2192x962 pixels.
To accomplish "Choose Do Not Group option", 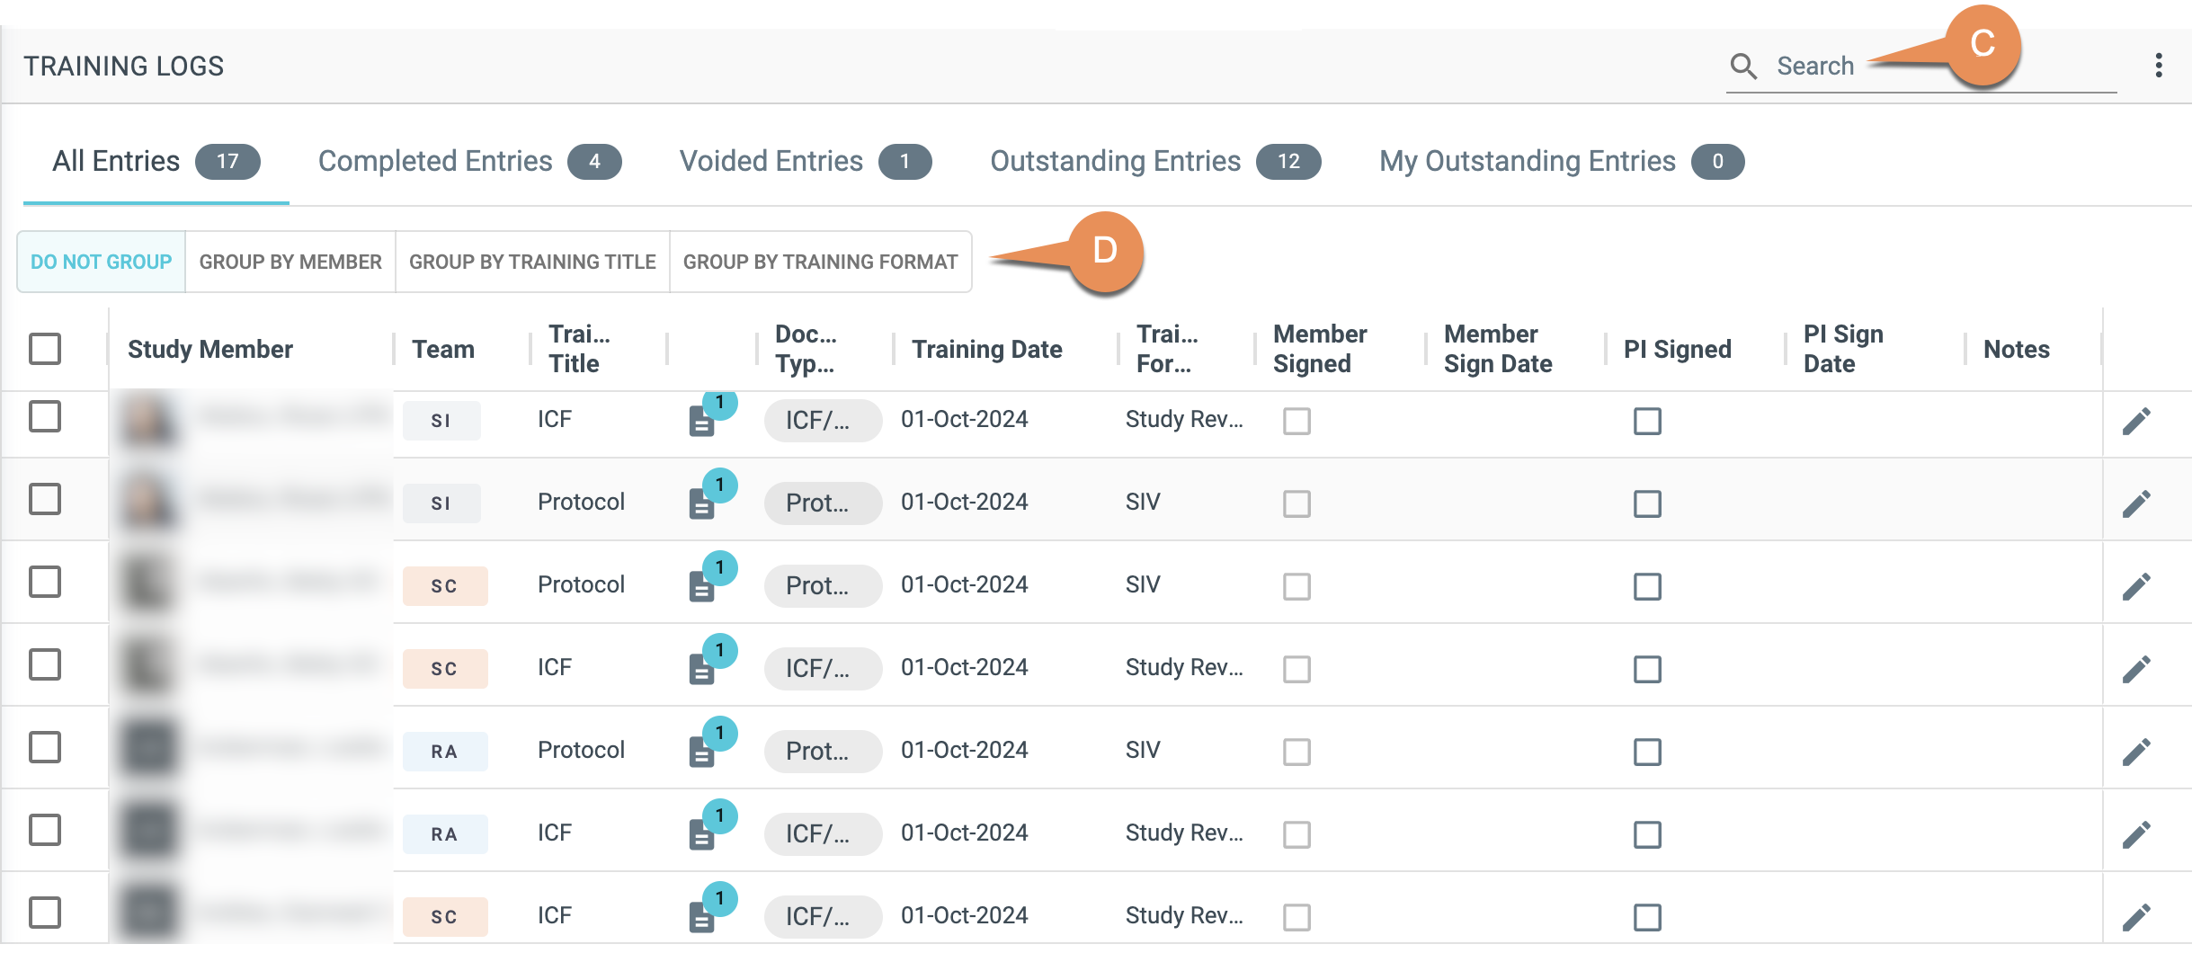I will pos(102,262).
